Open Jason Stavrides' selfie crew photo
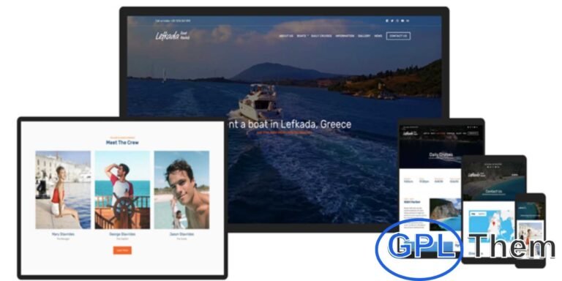 181,190
